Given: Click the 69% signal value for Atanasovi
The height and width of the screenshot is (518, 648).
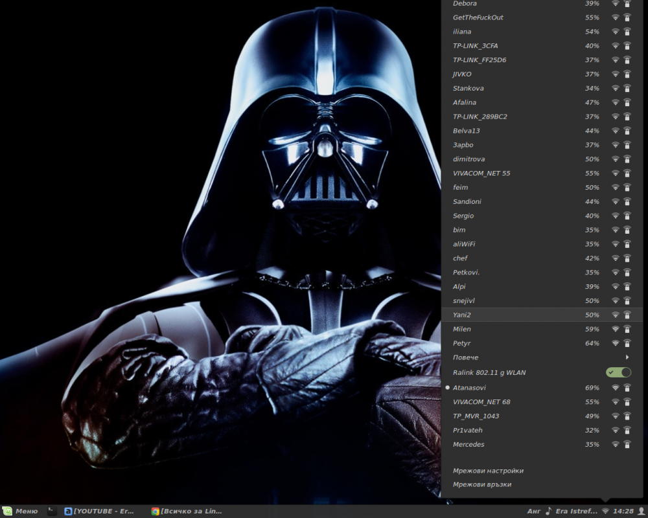Looking at the screenshot, I should pyautogui.click(x=592, y=387).
